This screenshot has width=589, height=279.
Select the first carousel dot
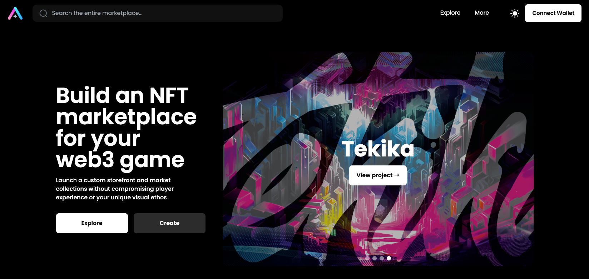point(367,258)
